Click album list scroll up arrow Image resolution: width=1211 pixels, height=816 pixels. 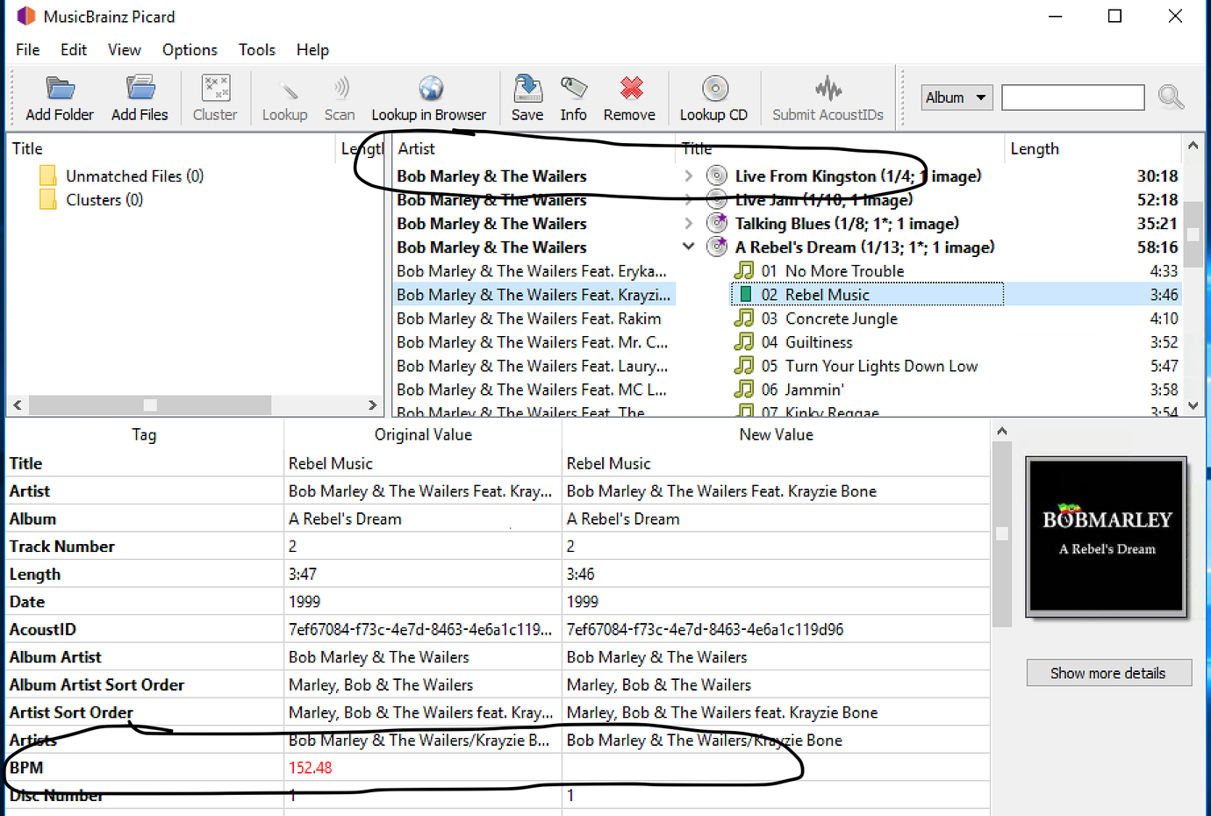1193,146
